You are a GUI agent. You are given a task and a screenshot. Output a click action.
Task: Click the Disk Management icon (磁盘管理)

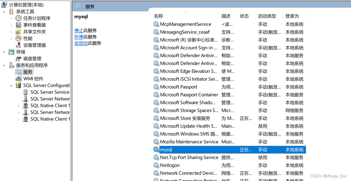pos(18,59)
